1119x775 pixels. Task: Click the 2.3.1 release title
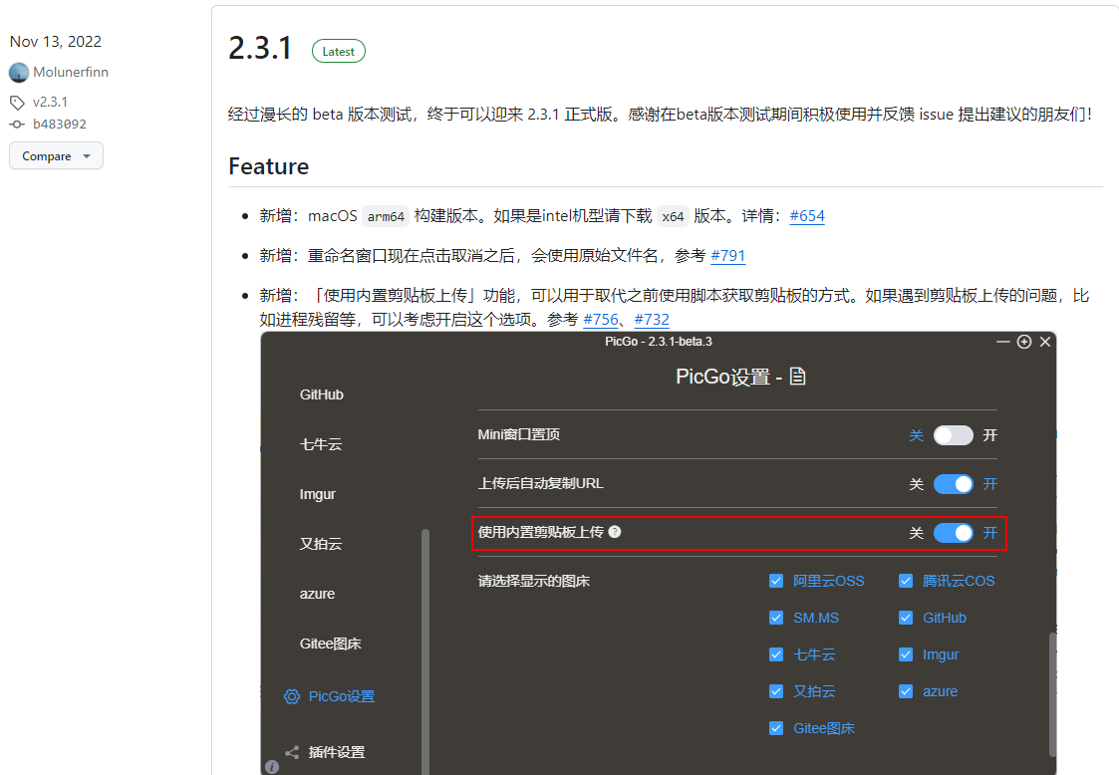(x=260, y=49)
